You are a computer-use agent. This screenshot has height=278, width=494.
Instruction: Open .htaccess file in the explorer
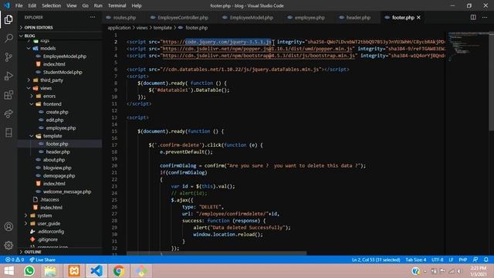tap(49, 199)
